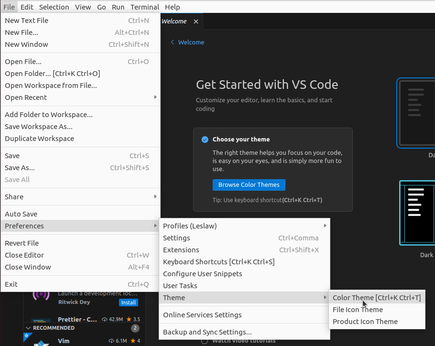Expand the Share submenu
This screenshot has width=435, height=346.
pos(80,196)
